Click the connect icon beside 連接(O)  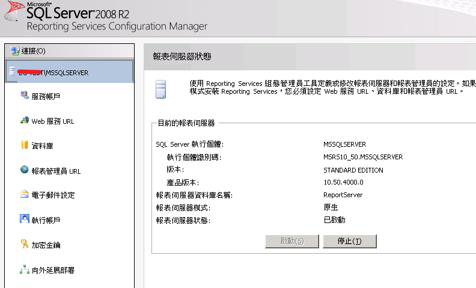point(14,51)
